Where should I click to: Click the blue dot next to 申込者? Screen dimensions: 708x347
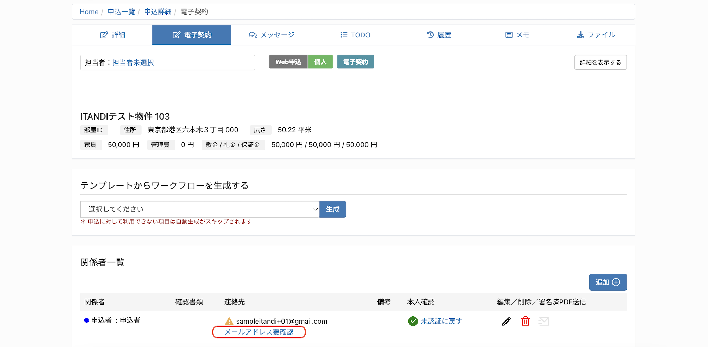(87, 320)
